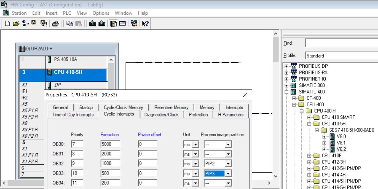Save the configuration with the floppy disk icon
This screenshot has width=378, height=189.
pos(33,23)
